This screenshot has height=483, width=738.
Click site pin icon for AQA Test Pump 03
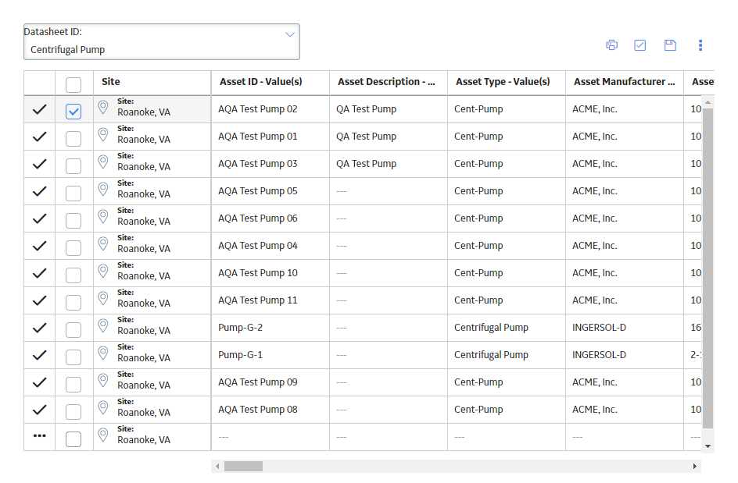[103, 162]
